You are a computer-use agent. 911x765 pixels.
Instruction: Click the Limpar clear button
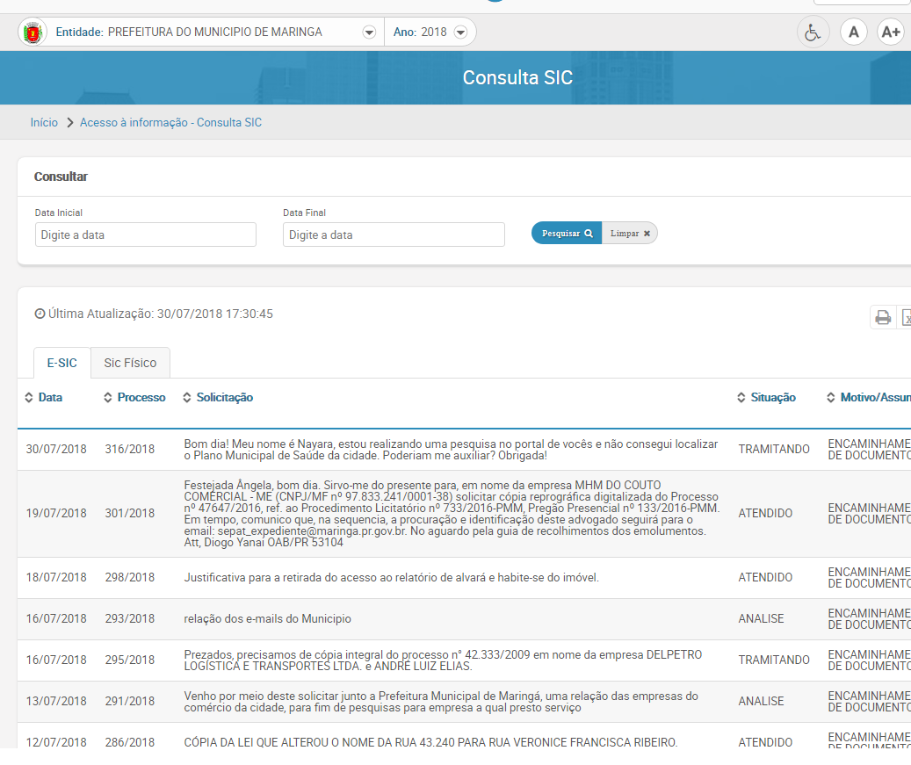630,234
